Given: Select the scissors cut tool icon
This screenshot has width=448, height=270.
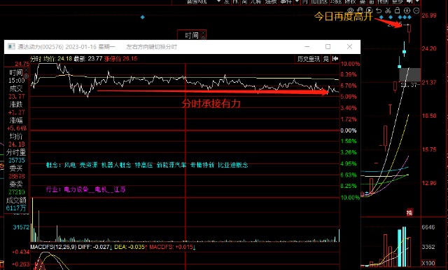Looking at the screenshot, I should (x=388, y=11).
